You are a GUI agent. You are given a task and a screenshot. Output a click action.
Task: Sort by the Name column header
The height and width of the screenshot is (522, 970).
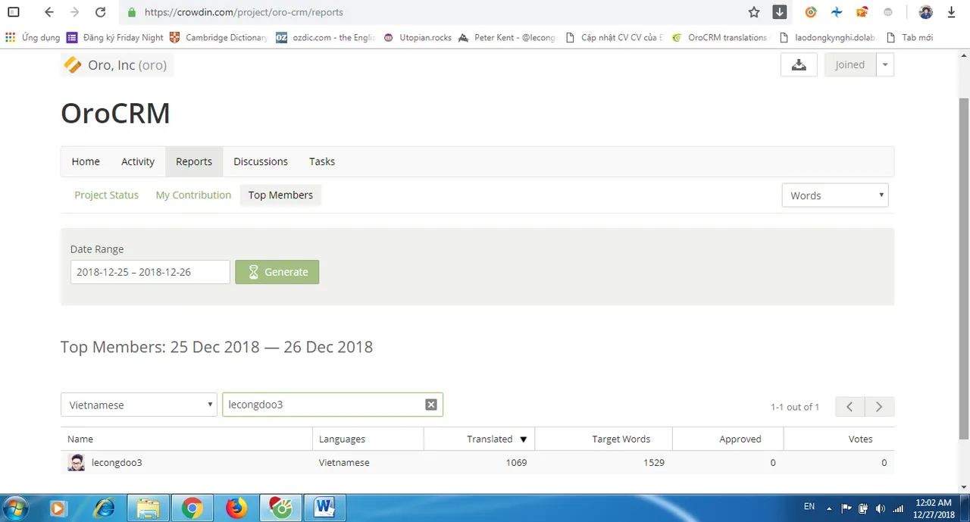186,439
